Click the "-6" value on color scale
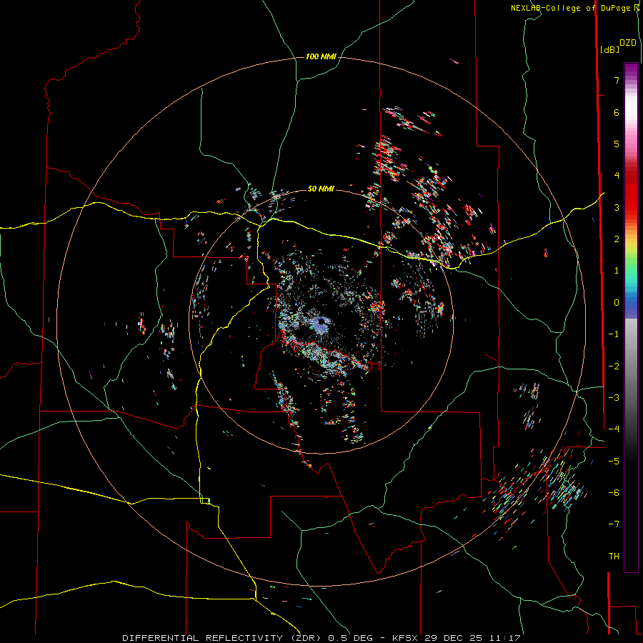 point(614,493)
